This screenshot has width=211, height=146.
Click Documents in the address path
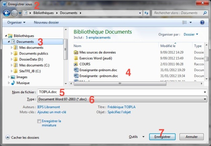point(69,13)
